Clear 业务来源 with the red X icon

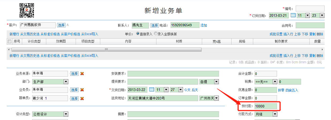[x=82, y=74]
